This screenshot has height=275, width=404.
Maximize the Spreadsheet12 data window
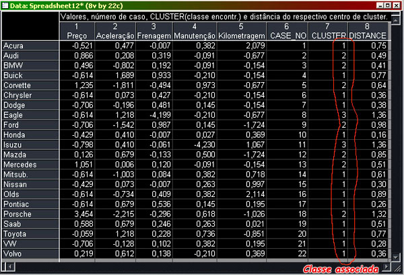(388, 5)
